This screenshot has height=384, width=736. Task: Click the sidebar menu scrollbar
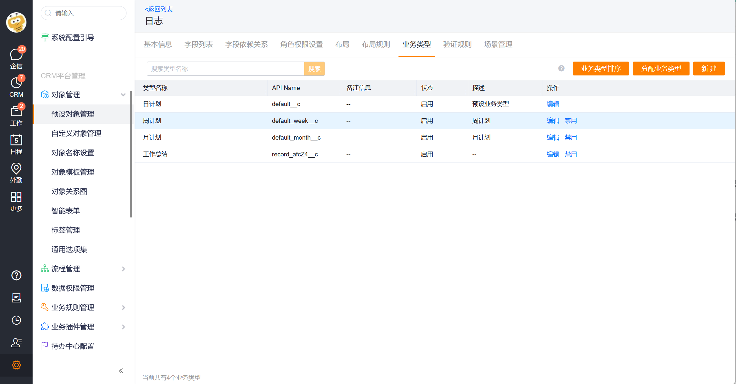point(131,154)
